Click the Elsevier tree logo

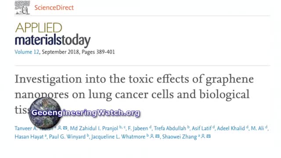pos(22,7)
